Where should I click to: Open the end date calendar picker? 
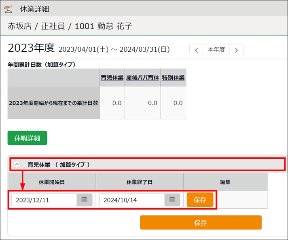coord(172,200)
